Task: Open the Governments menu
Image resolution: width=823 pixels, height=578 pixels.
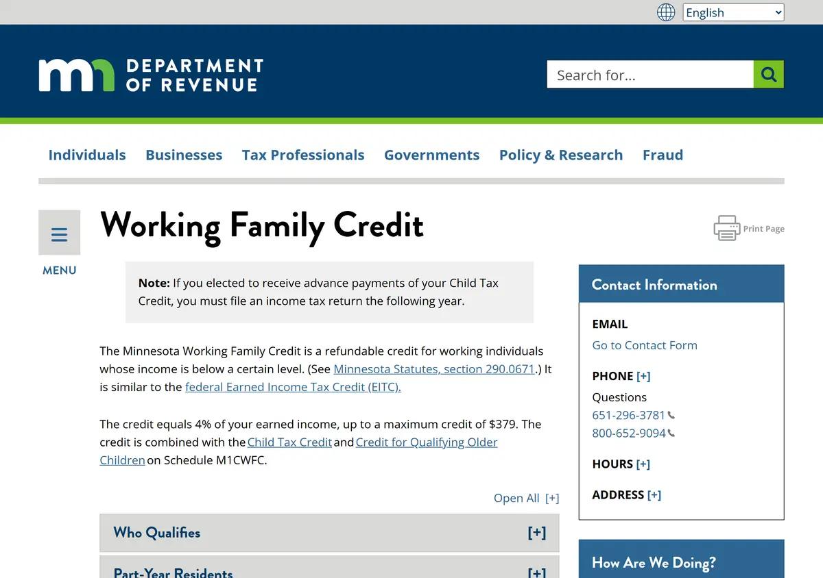Action: coord(432,155)
